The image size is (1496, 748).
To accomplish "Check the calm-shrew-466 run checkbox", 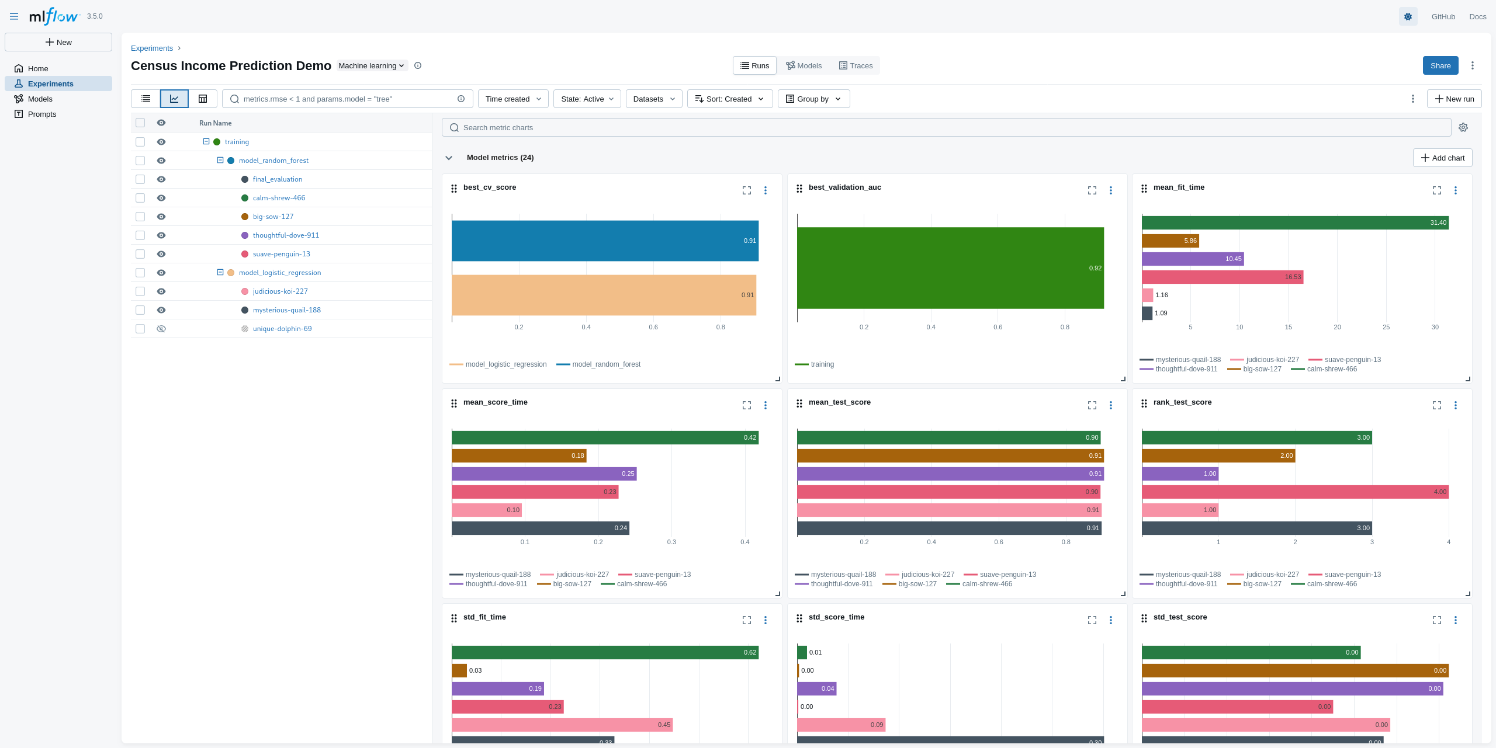I will point(140,198).
